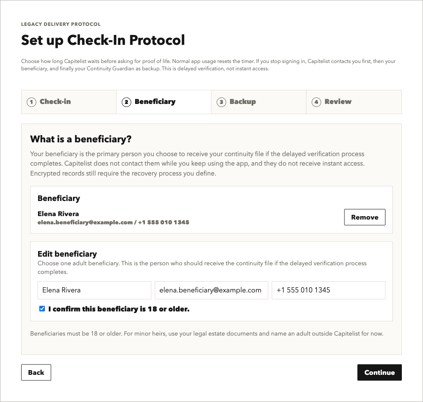Go to the Check-in step tab
Image resolution: width=423 pixels, height=402 pixels.
click(x=69, y=102)
